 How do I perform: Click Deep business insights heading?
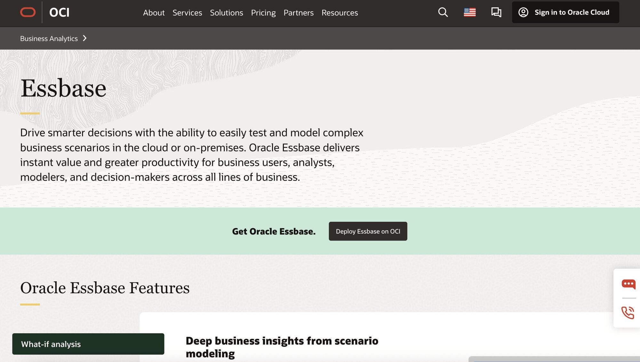[x=282, y=347]
